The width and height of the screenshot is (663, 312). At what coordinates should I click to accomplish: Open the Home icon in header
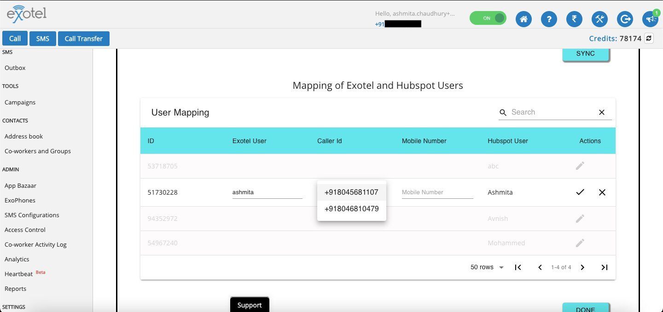(523, 19)
